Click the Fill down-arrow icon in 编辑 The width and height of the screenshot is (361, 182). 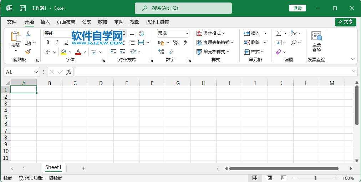click(278, 43)
